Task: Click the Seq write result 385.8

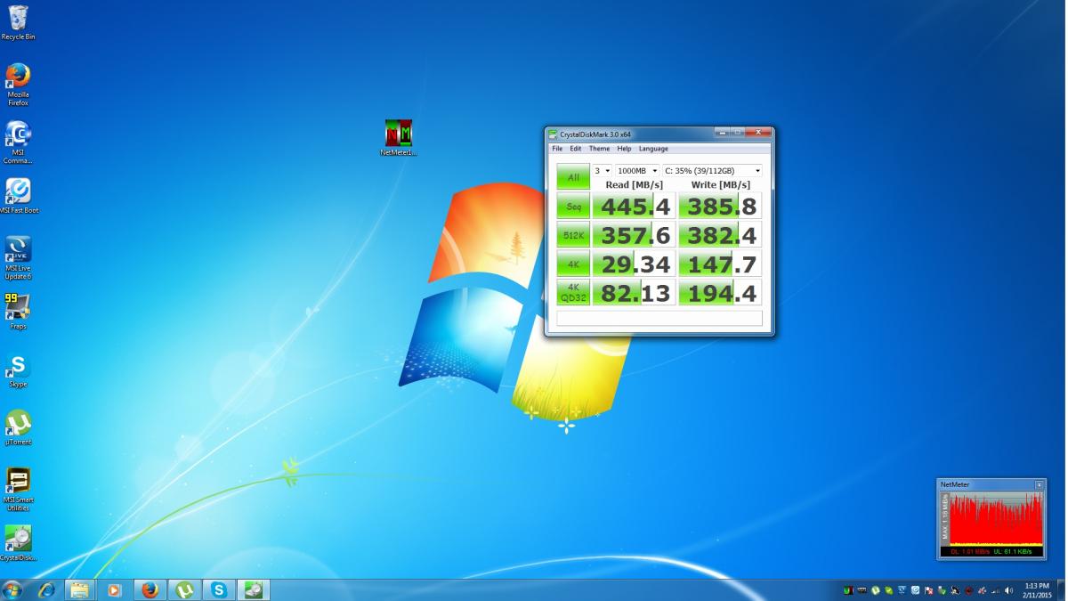Action: click(720, 207)
